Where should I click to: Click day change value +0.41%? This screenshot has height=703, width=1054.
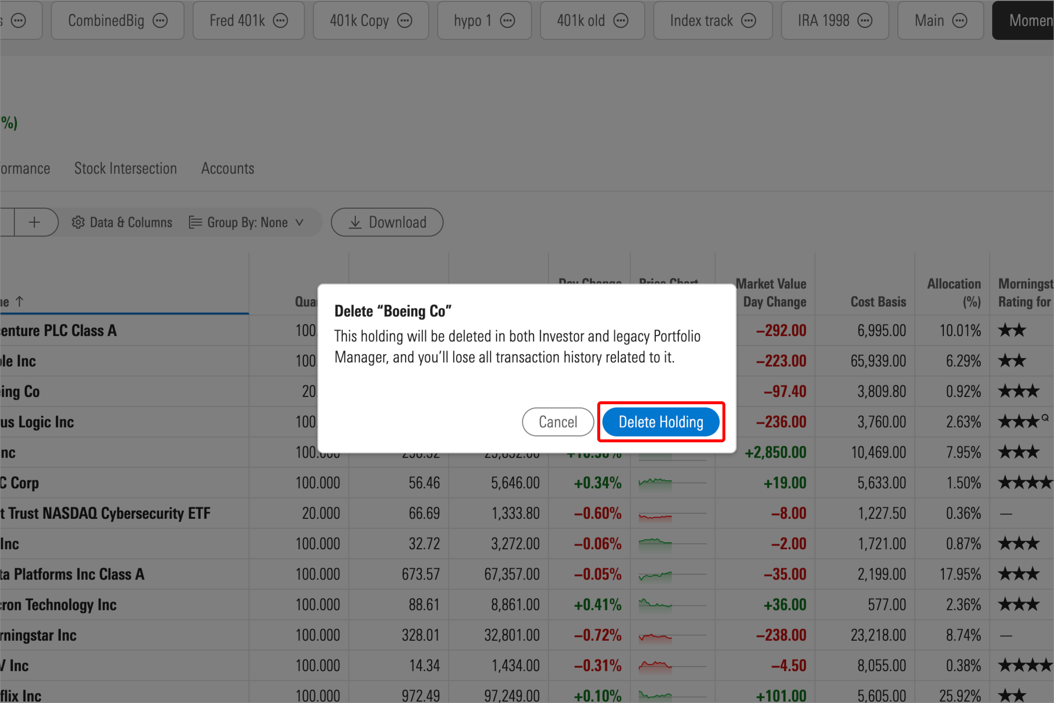[x=598, y=605]
